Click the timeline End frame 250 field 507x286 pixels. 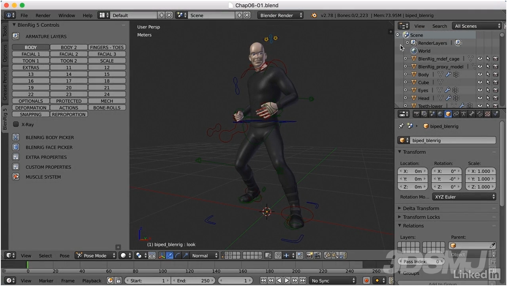(194, 280)
